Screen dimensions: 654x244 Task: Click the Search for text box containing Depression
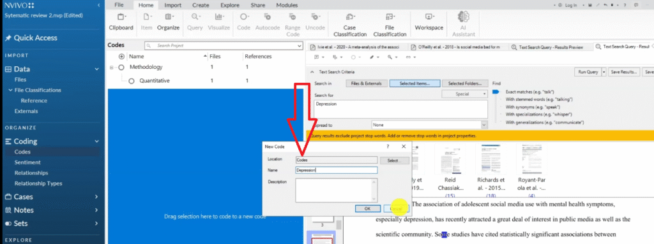click(401, 109)
